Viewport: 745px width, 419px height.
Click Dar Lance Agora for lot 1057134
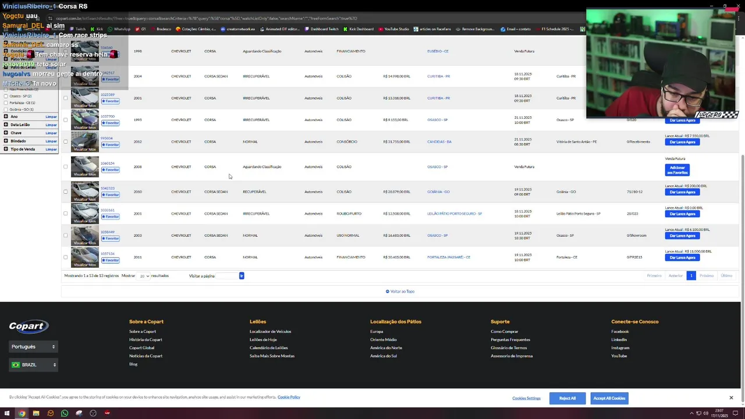tap(682, 257)
